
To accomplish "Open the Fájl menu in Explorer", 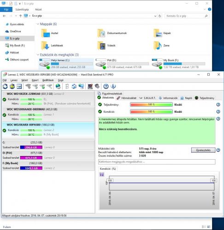I will pyautogui.click(x=6, y=10).
